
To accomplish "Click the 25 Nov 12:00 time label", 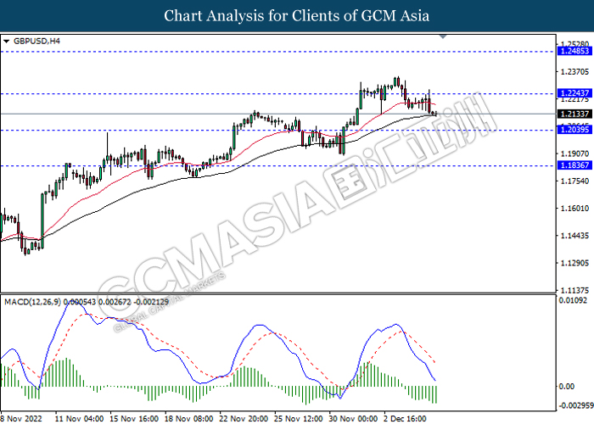I will [299, 418].
